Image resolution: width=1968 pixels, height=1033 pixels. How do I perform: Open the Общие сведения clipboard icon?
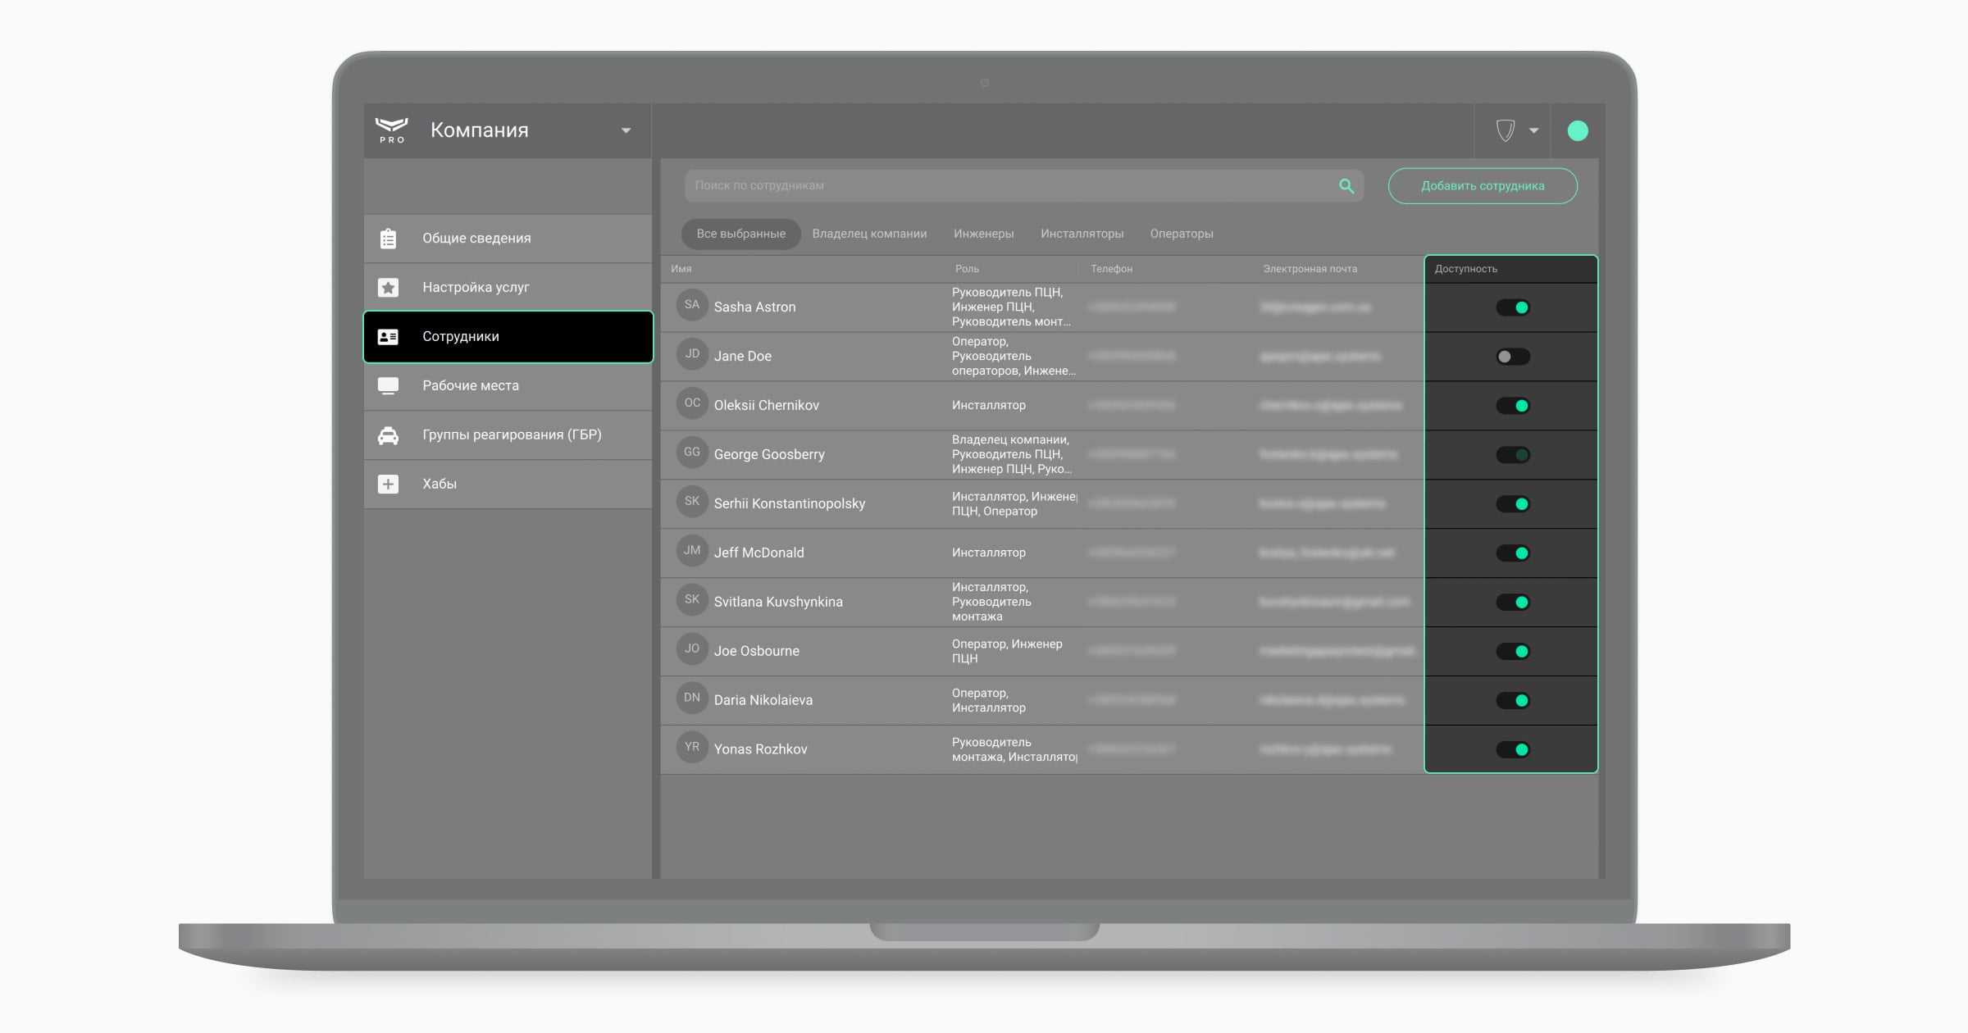(x=387, y=238)
